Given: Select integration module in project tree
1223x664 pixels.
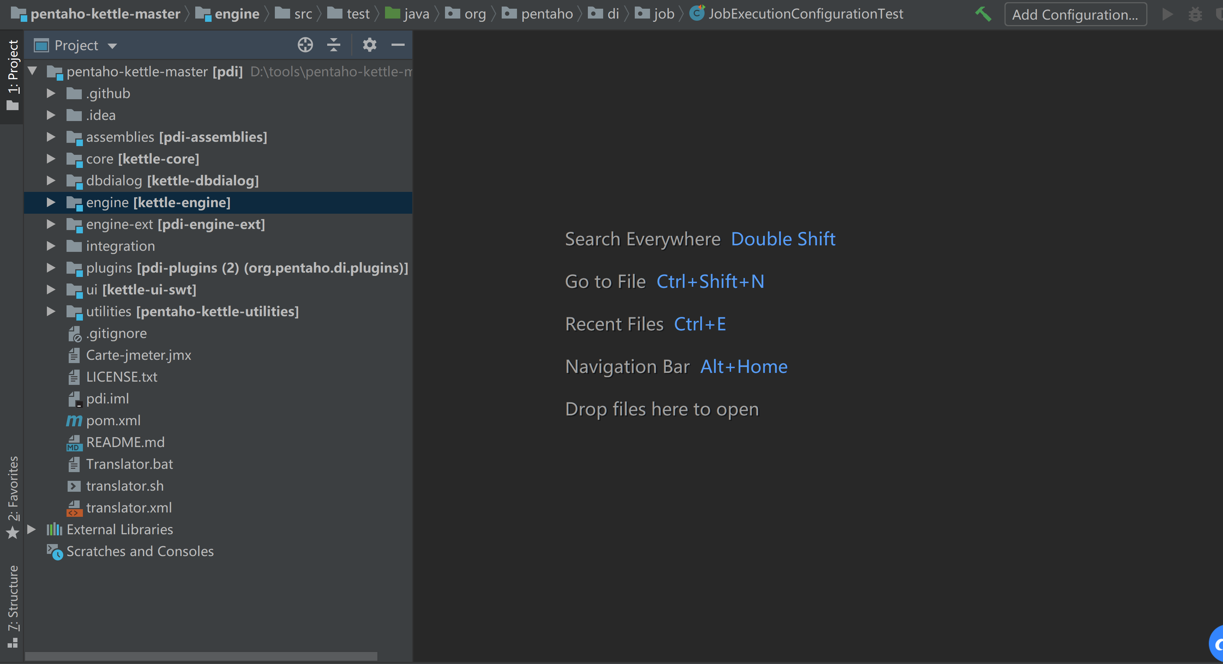Looking at the screenshot, I should click(x=120, y=245).
